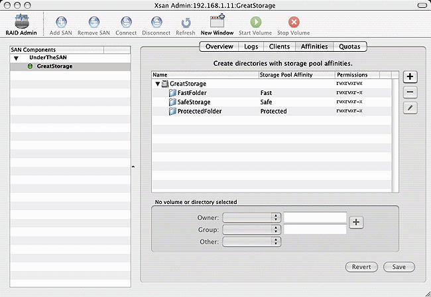The width and height of the screenshot is (431, 297).
Task: Click the Revert button
Action: [x=361, y=267]
